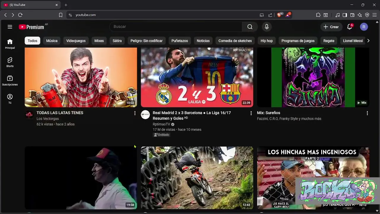Click the search magnifier button

click(x=250, y=27)
